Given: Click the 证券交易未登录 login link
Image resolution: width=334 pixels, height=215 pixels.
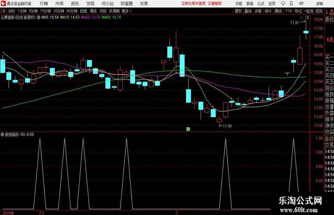Looking at the screenshot, I should coord(193,4).
